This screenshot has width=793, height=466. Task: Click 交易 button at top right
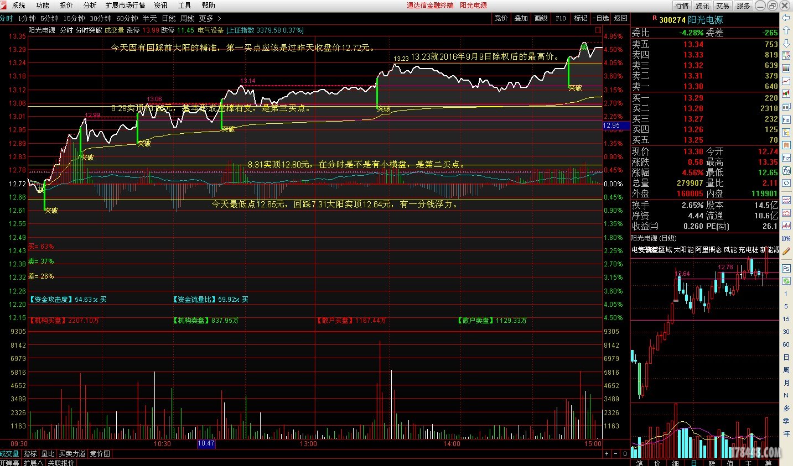coord(723,6)
